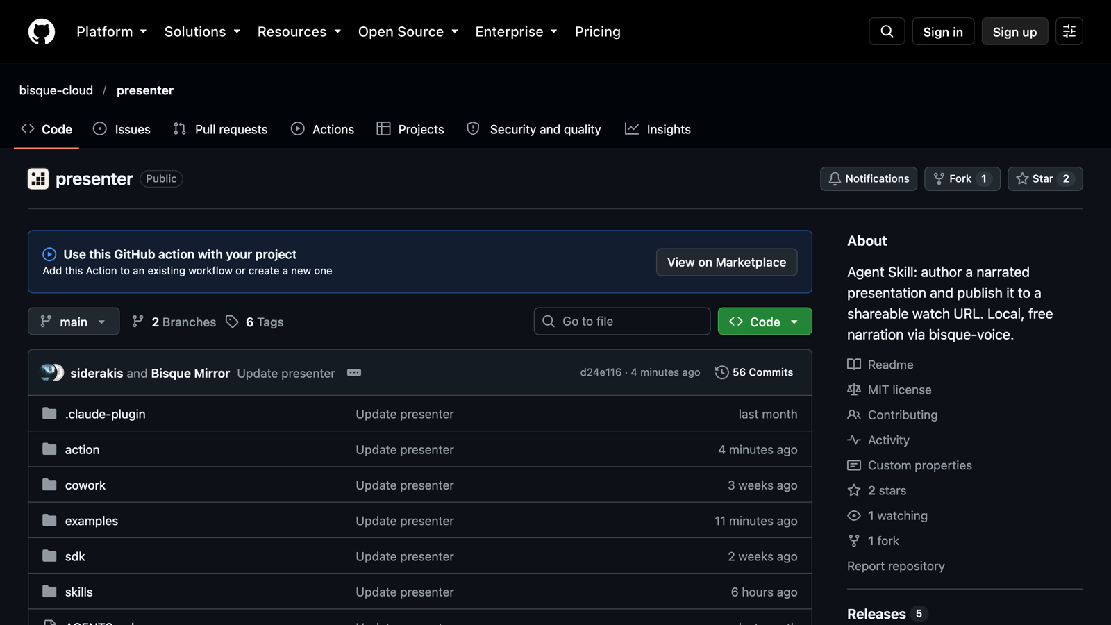Switch to the Insights tab

coord(658,129)
